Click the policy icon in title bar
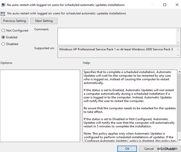The height and width of the screenshot is (152, 181). tap(3, 5)
